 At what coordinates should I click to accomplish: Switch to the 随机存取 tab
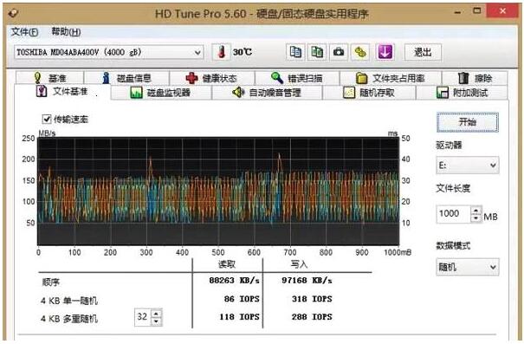(369, 93)
